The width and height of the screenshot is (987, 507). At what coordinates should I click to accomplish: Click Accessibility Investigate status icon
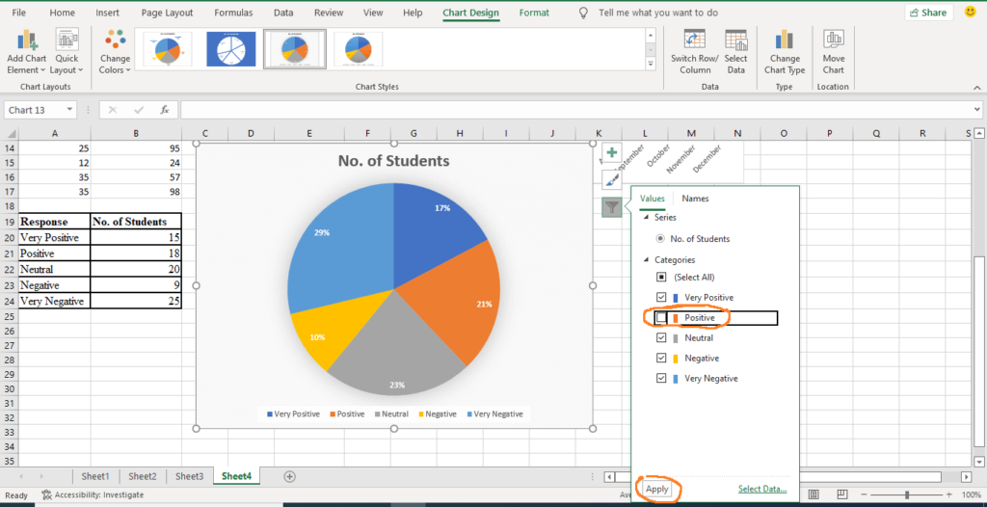pyautogui.click(x=46, y=495)
